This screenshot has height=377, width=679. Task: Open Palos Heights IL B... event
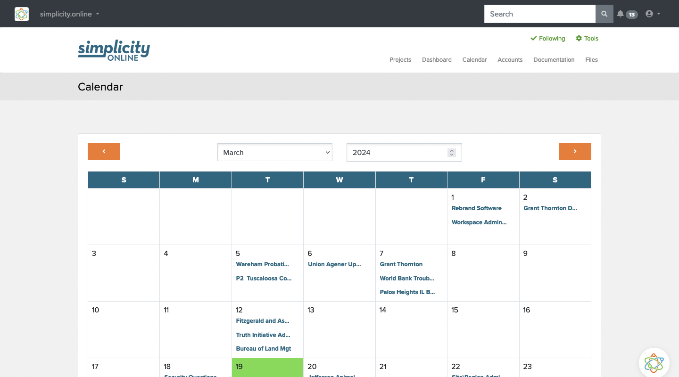407,292
